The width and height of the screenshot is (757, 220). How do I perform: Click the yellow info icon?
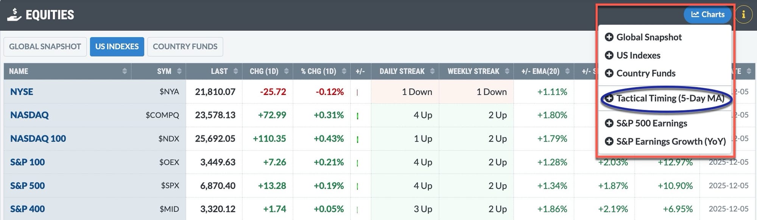tap(743, 15)
